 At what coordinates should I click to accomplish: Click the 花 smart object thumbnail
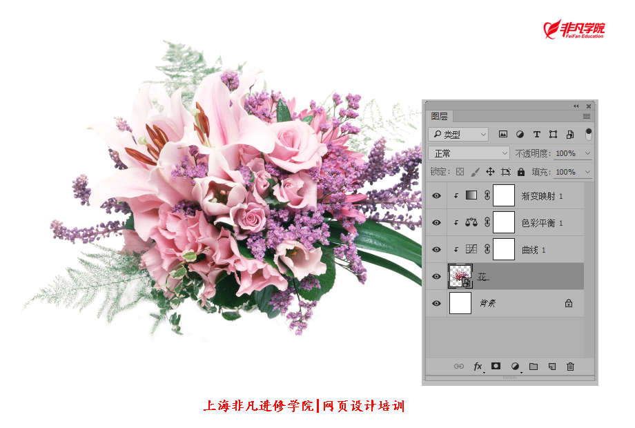point(460,276)
